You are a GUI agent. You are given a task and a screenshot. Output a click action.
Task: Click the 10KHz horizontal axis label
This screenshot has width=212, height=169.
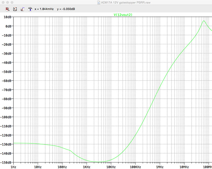tap(111, 167)
